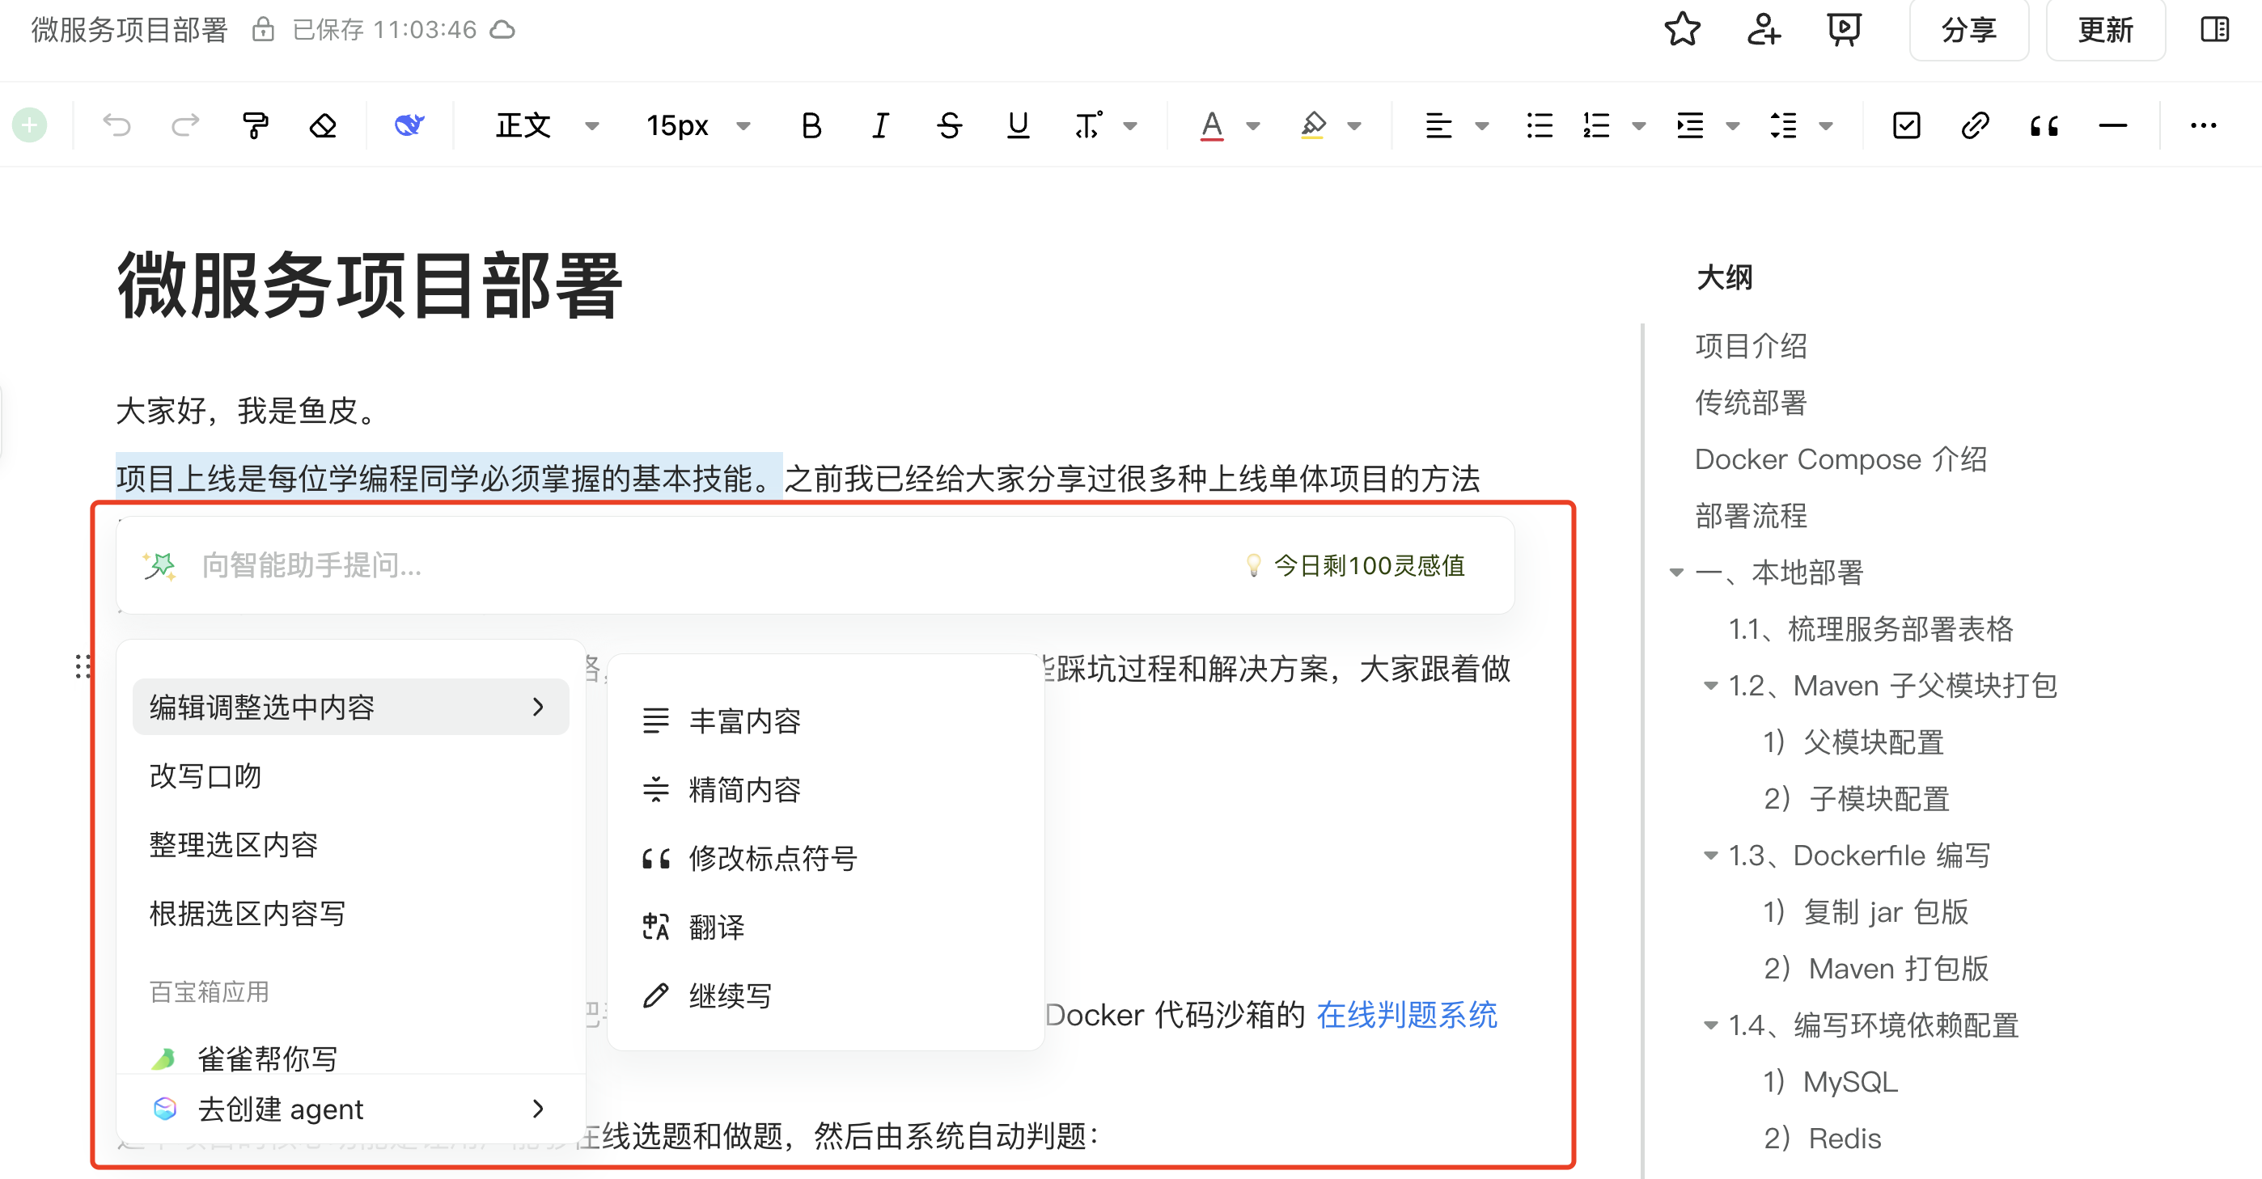Click the eraser clear-format icon
2262x1179 pixels.
click(323, 126)
